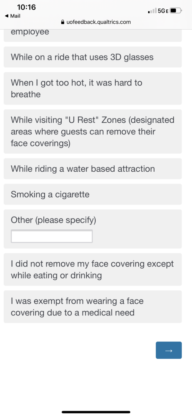This screenshot has width=192, height=417.
Task: Check the 'Smoking a cigarette' option
Action: 93,194
